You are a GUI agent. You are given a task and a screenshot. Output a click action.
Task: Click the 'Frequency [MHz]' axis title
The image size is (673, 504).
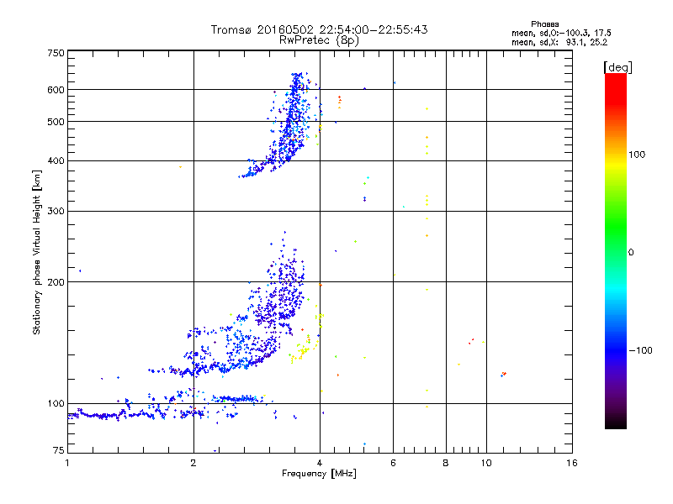(x=319, y=474)
